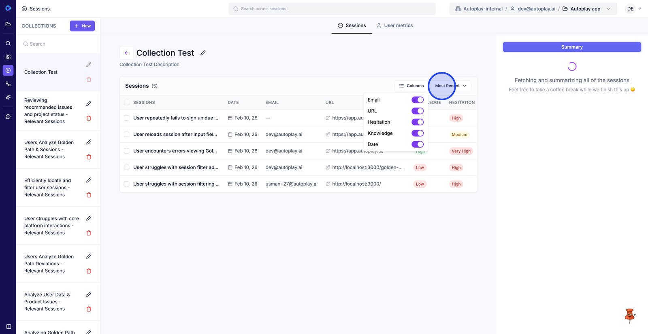Click the back arrow beside Collection Test
648x334 pixels.
coord(126,53)
